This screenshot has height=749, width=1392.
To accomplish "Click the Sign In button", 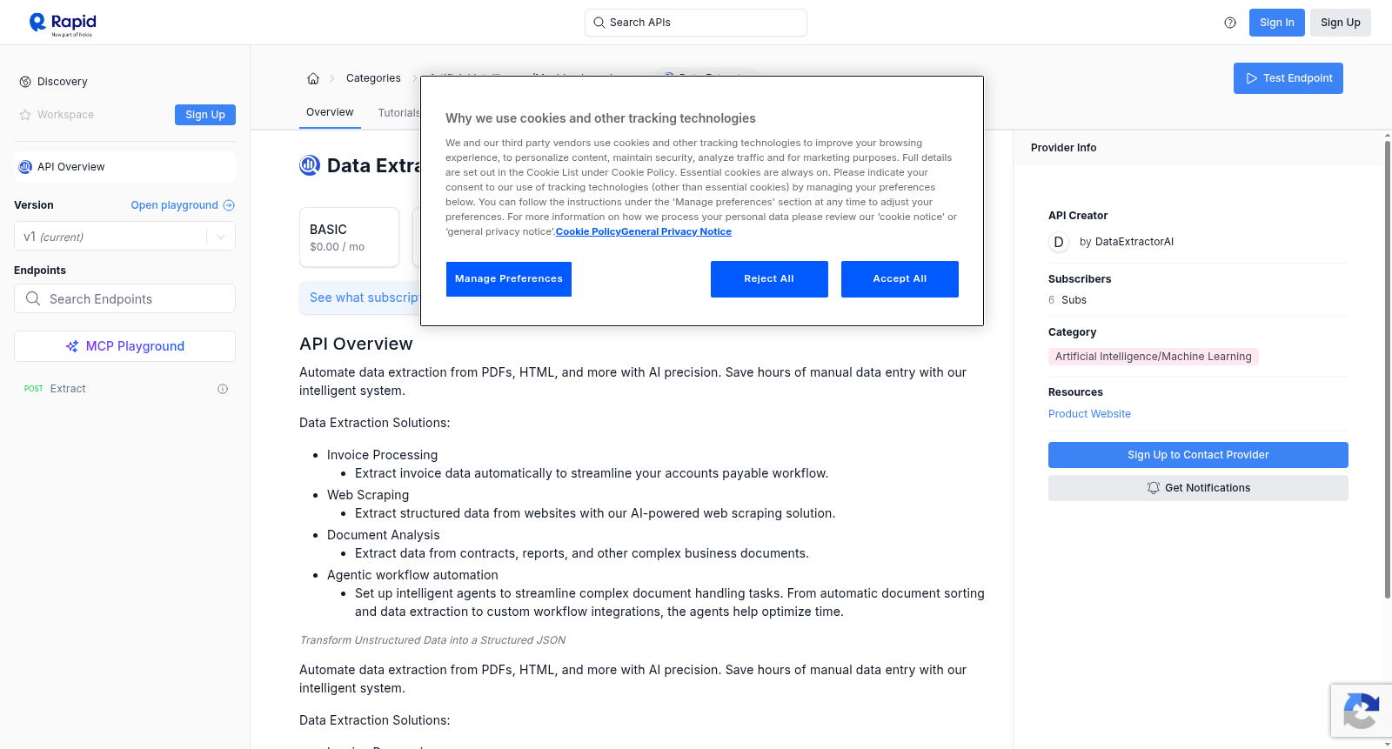I will pos(1277,23).
